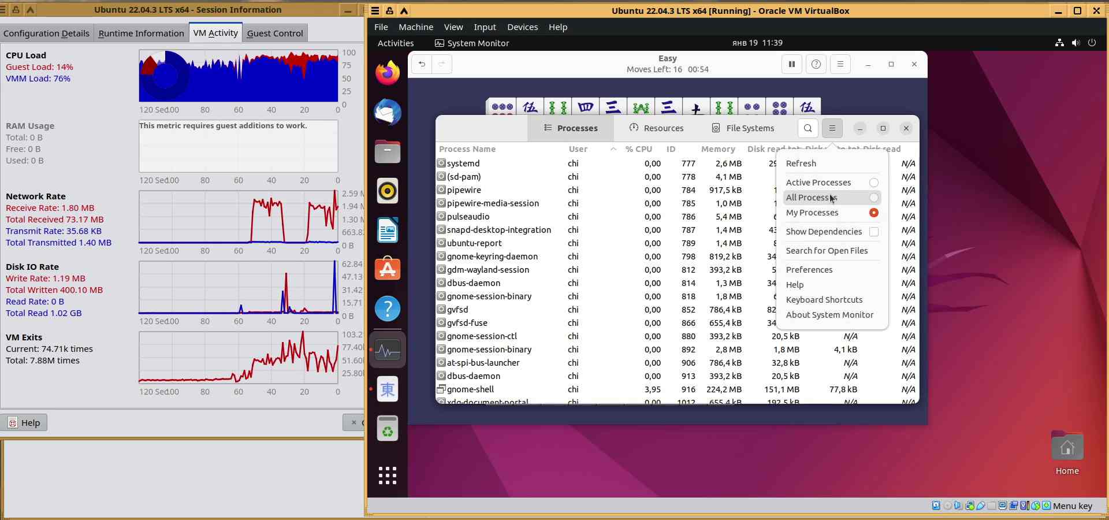Click the recording indicator in VirtualBox status bar
1109x520 pixels.
point(1014,506)
